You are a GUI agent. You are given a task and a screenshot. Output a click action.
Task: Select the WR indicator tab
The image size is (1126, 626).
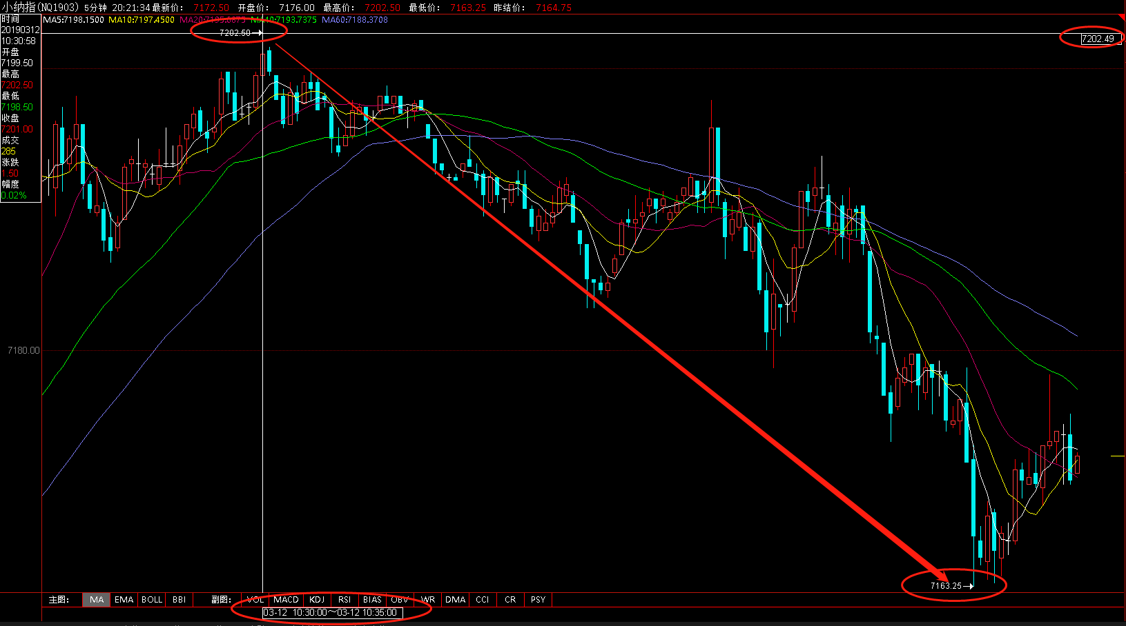click(x=428, y=600)
